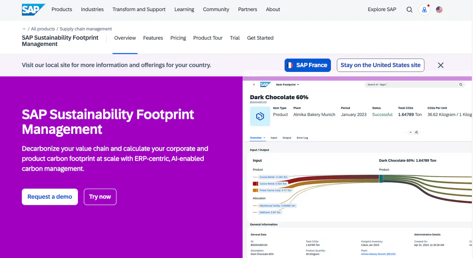
Task: Open the user account profile icon
Action: (x=424, y=10)
